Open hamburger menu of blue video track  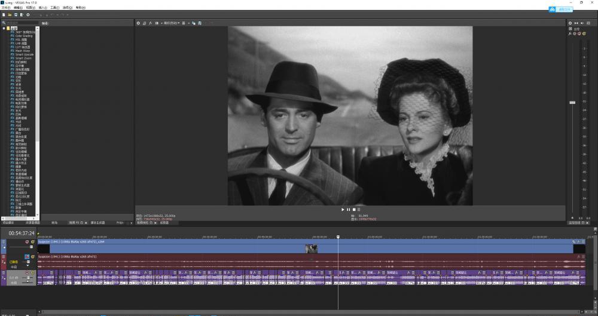pos(4,242)
